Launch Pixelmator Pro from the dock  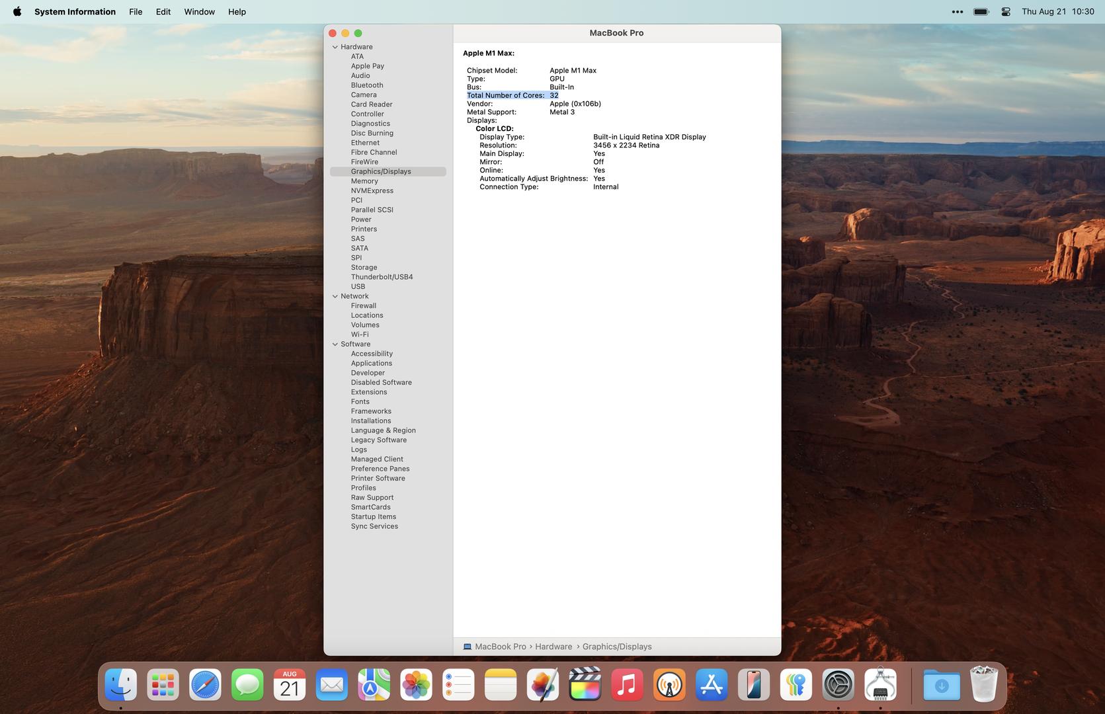[x=543, y=685]
